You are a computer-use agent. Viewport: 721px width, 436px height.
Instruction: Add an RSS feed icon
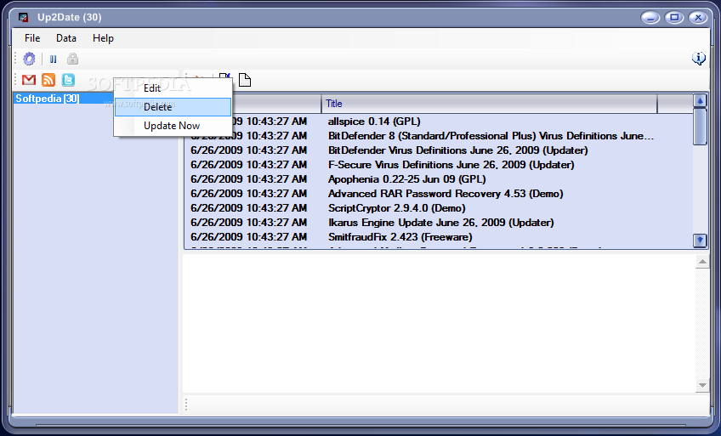48,80
